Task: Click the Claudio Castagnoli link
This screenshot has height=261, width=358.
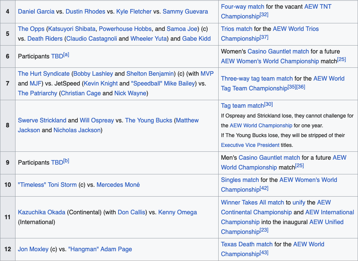Action: [91, 39]
